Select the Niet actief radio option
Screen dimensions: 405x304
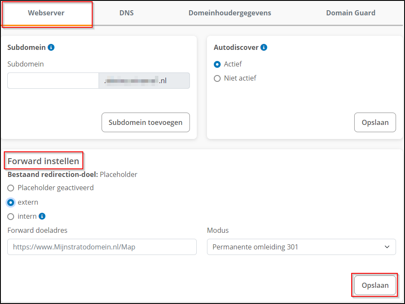click(x=217, y=78)
